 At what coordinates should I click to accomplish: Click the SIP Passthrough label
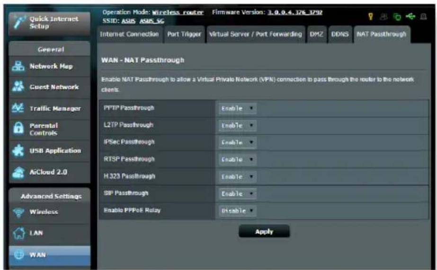pos(126,193)
